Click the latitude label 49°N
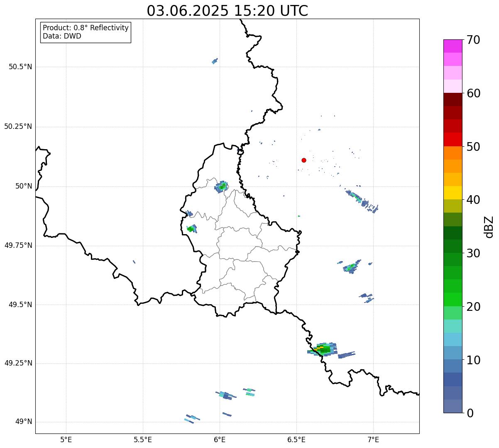Viewport: 499px width, 448px height. (x=24, y=422)
